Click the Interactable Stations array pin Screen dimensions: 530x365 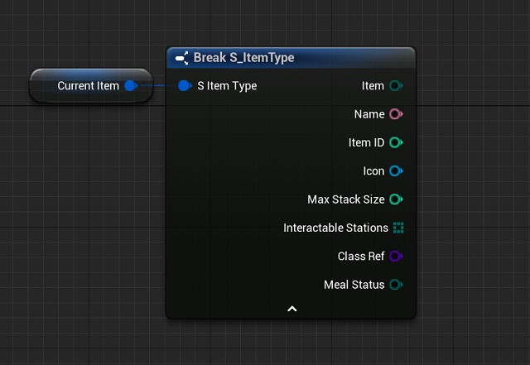[398, 228]
